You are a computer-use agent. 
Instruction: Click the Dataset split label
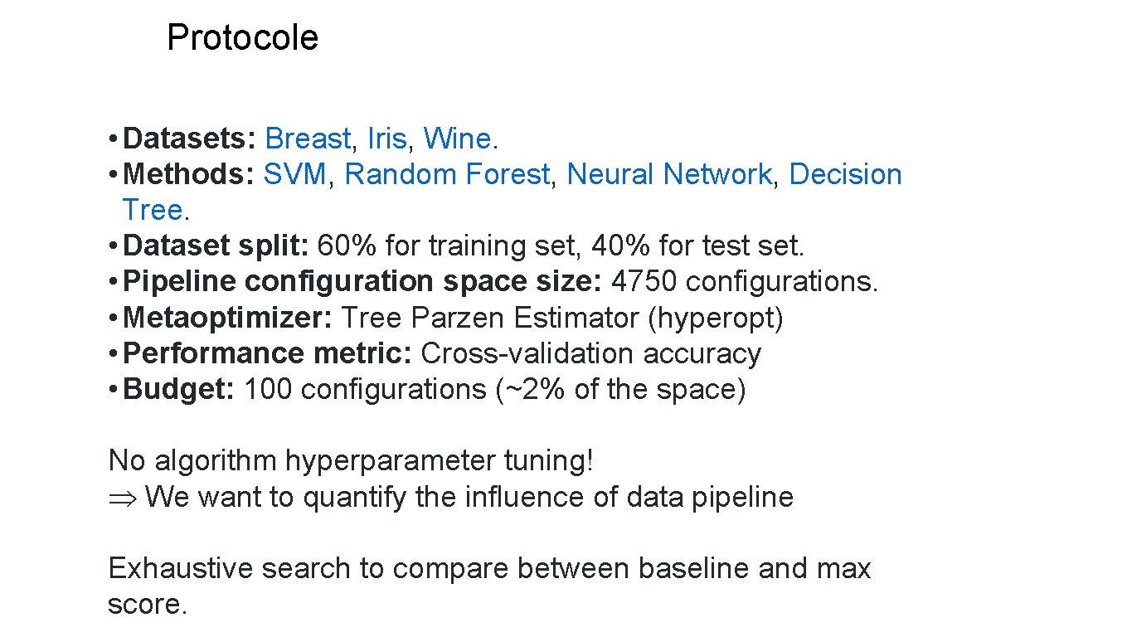tap(216, 246)
